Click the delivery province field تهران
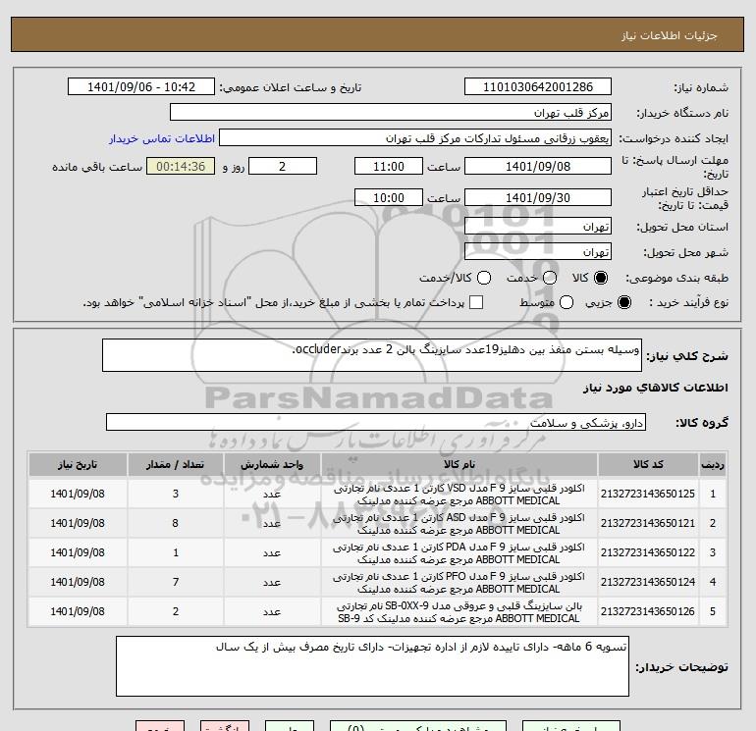 tap(538, 227)
